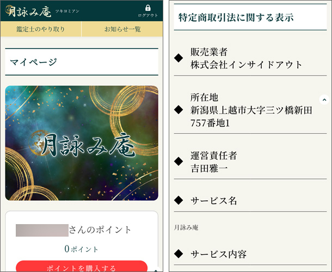Click the diamond bullet beside 所在地
The width and height of the screenshot is (332, 272).
(x=178, y=110)
